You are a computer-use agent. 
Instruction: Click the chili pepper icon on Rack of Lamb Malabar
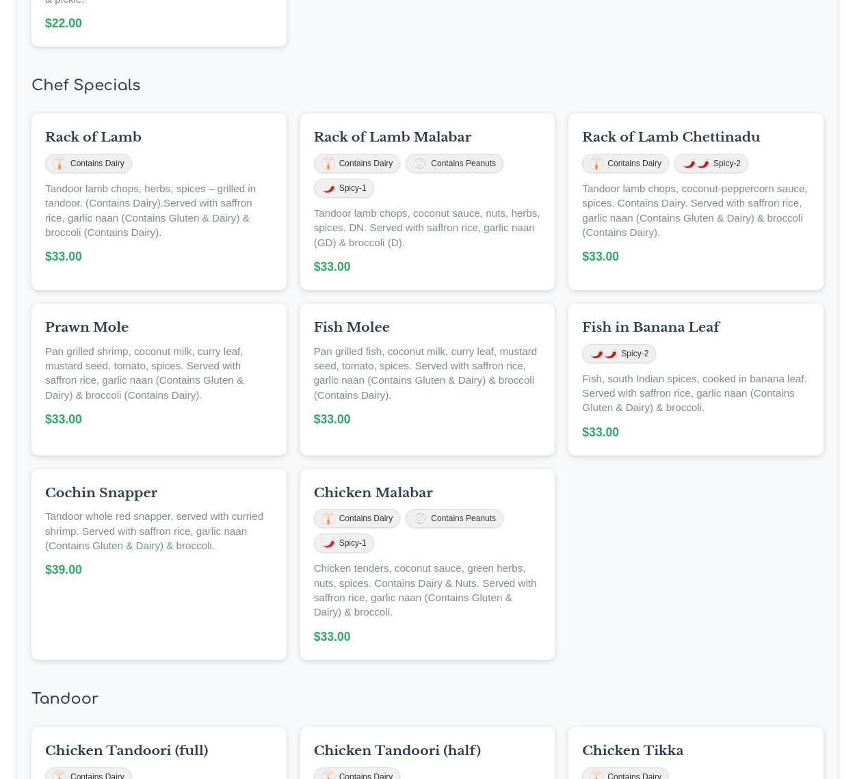pos(328,188)
